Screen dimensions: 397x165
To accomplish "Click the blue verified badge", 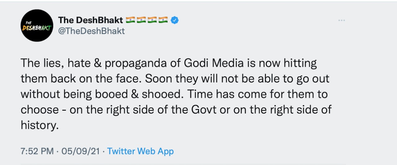I will pyautogui.click(x=175, y=20).
